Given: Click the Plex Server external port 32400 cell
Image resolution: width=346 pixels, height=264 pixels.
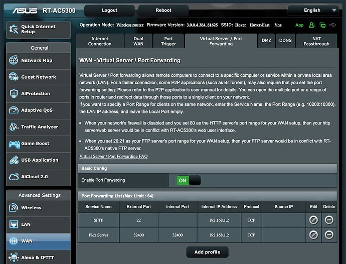Looking at the screenshot, I should click(x=138, y=235).
